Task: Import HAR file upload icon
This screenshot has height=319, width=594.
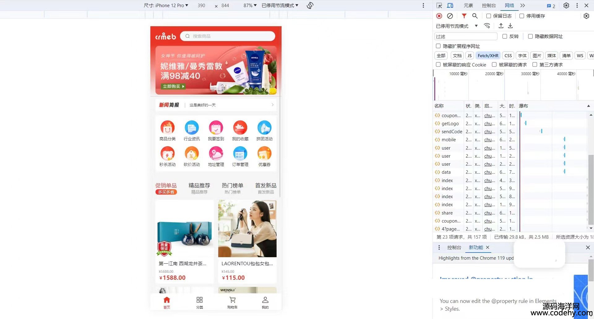Action: (x=501, y=26)
